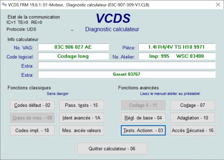Click Quitter calculateur - 06

[112, 149]
